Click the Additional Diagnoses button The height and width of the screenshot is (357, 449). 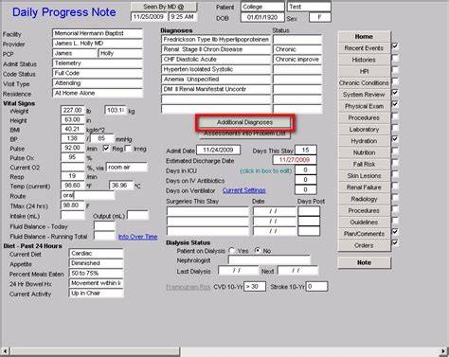click(244, 122)
